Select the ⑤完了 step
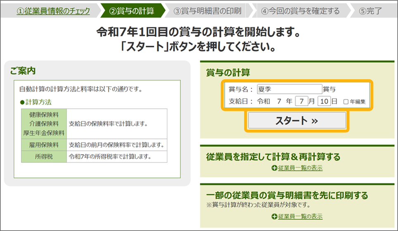 coord(370,11)
